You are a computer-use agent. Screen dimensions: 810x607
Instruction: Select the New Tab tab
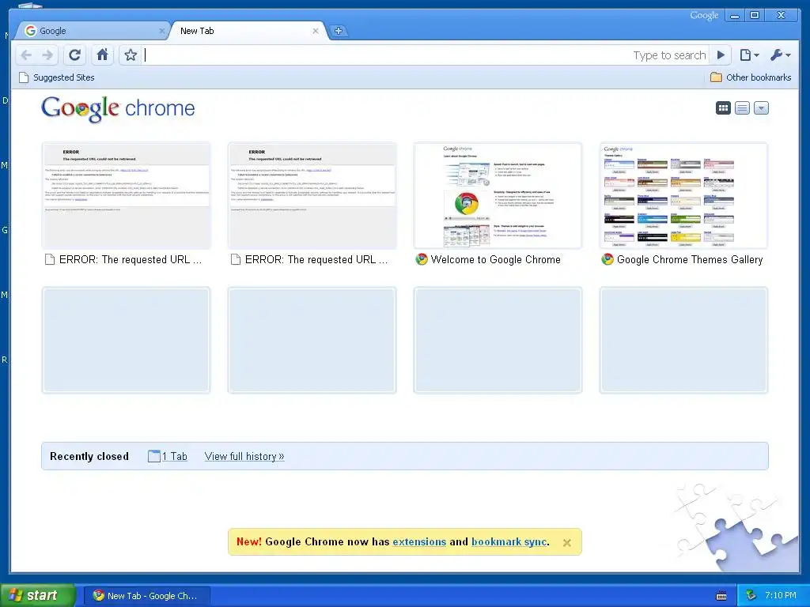[248, 31]
